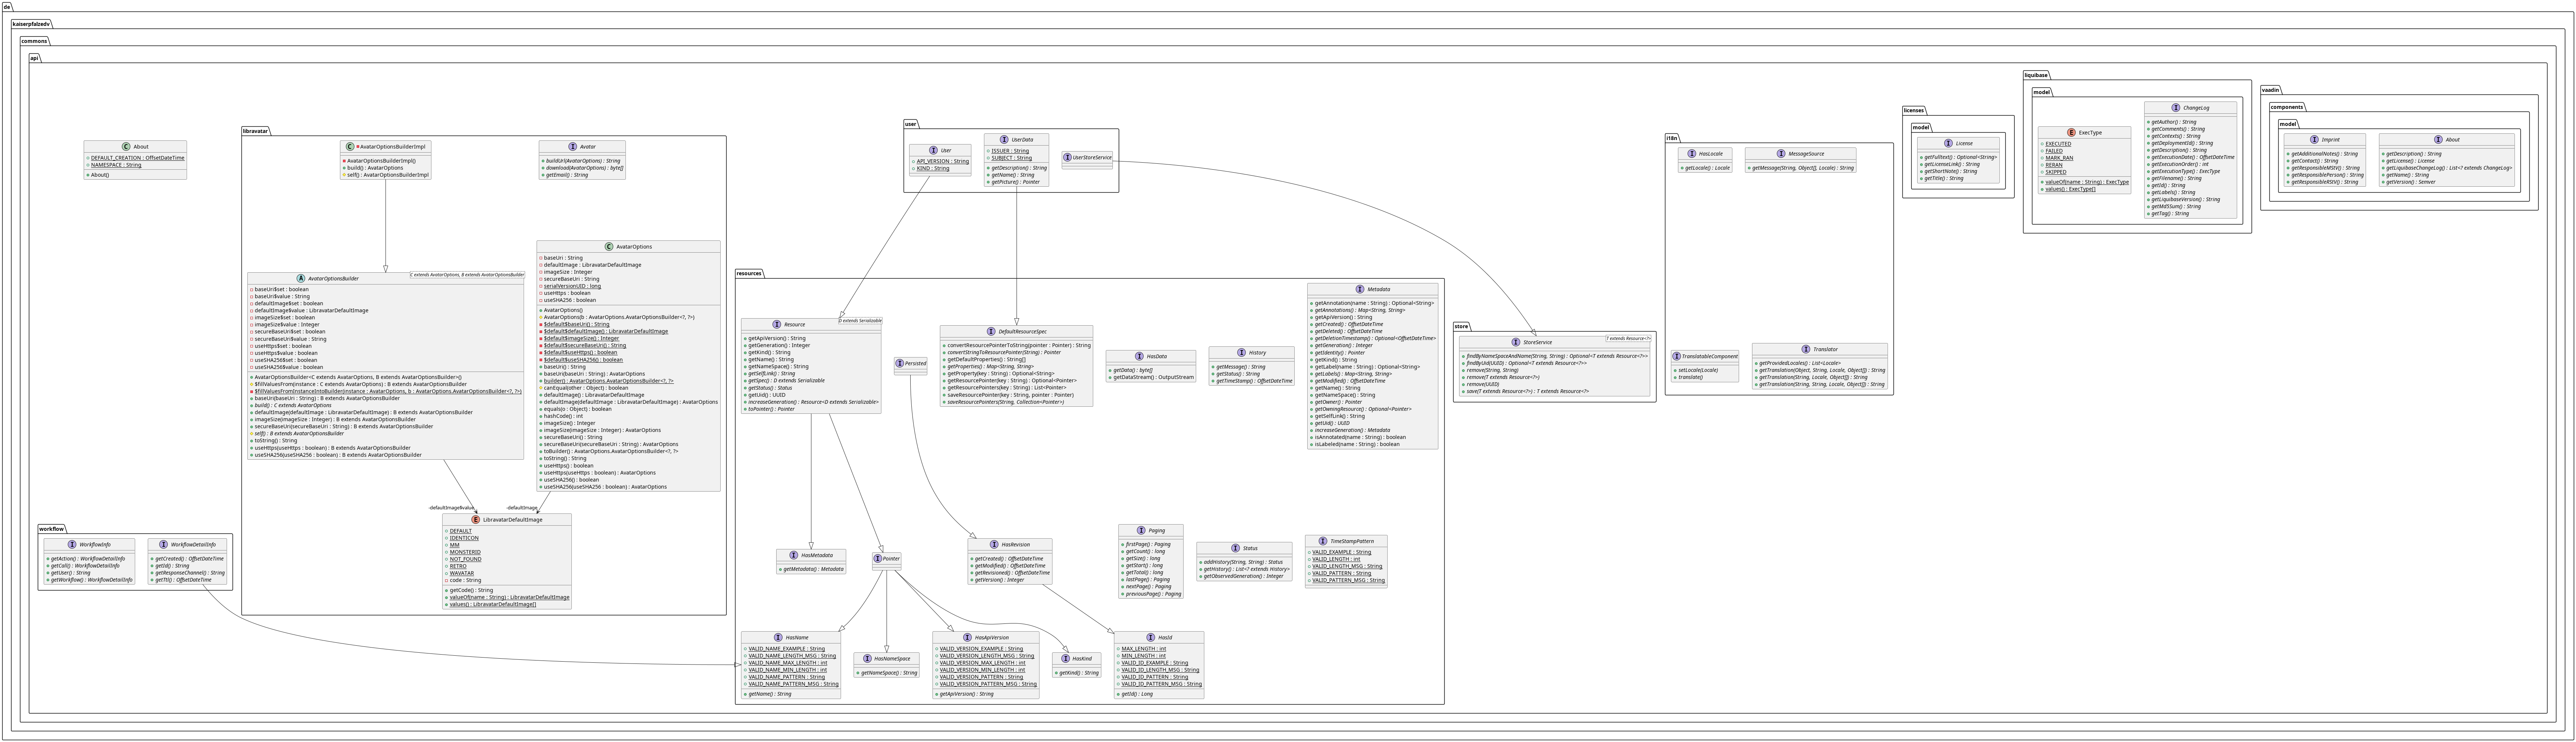The height and width of the screenshot is (742, 2576).
Task: Click the MONSTERID enum constant
Action: pyautogui.click(x=465, y=552)
